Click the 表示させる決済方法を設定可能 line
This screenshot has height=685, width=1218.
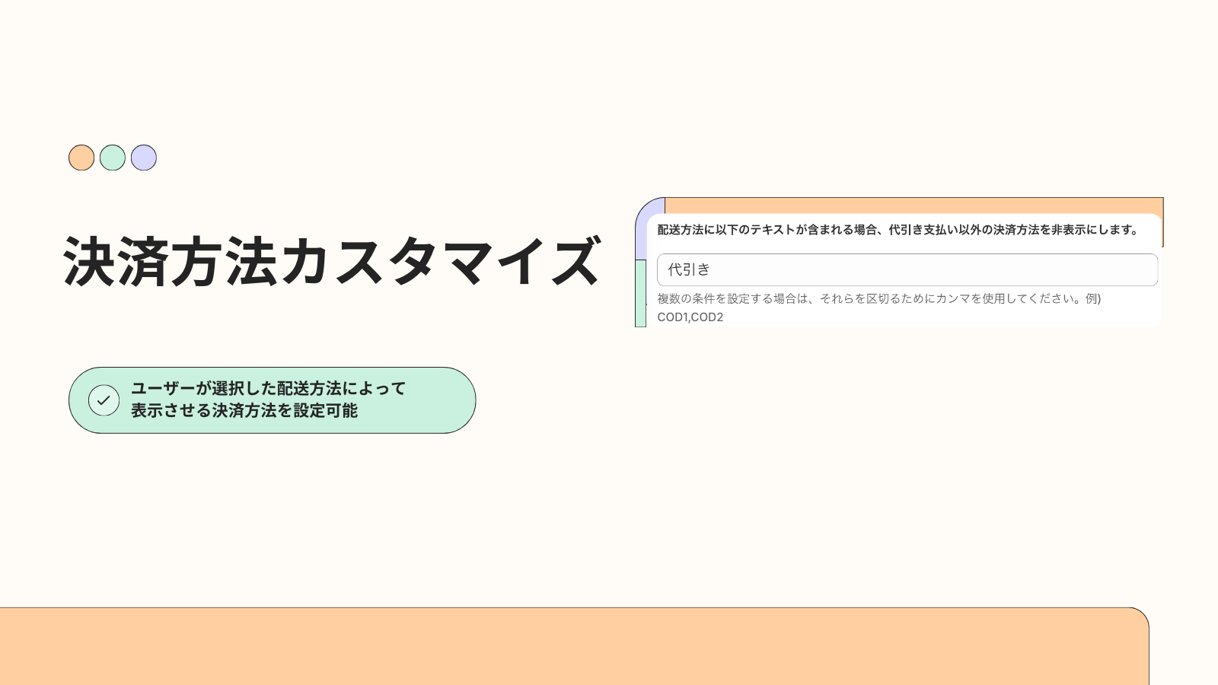click(244, 410)
